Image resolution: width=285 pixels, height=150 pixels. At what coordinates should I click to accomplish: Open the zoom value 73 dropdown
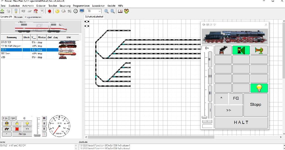[100, 11]
